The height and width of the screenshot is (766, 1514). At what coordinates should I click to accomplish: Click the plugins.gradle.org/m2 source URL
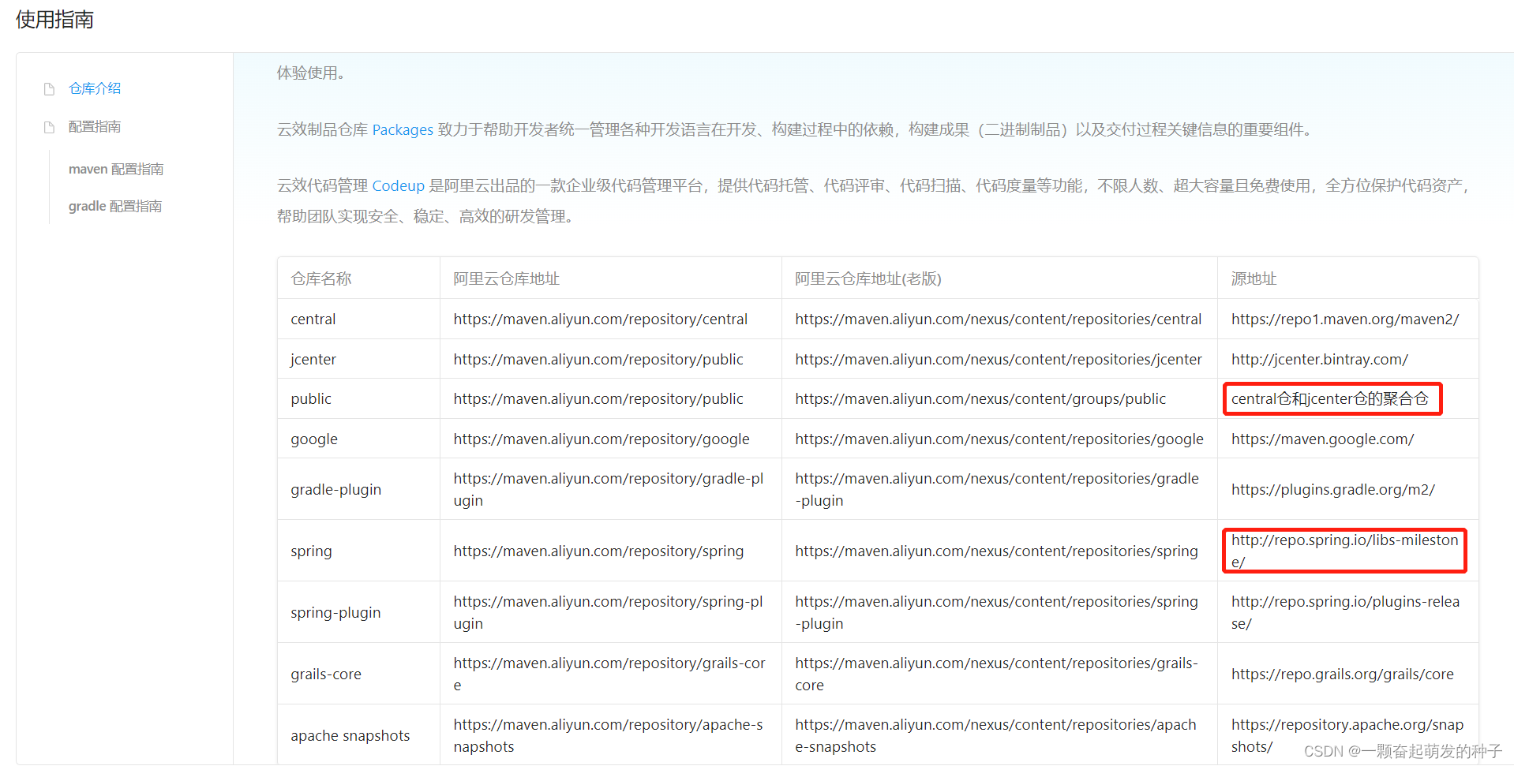pos(1333,489)
